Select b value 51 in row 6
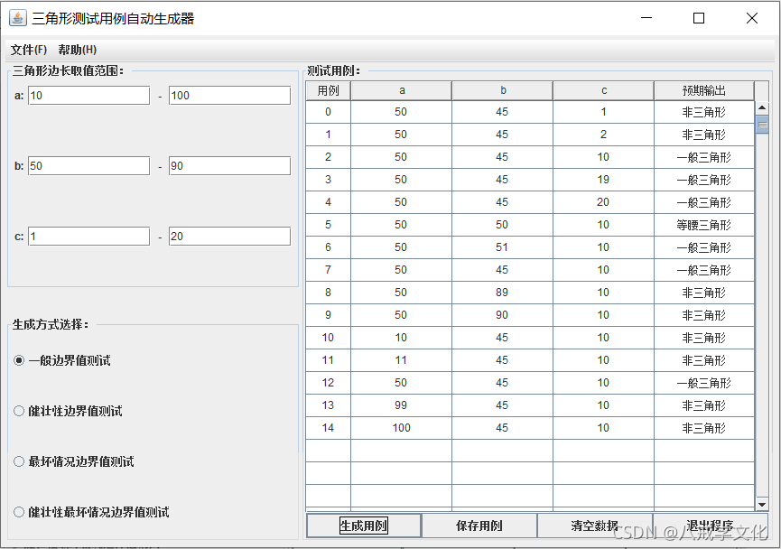Viewport: 781px width, 549px height. point(503,247)
